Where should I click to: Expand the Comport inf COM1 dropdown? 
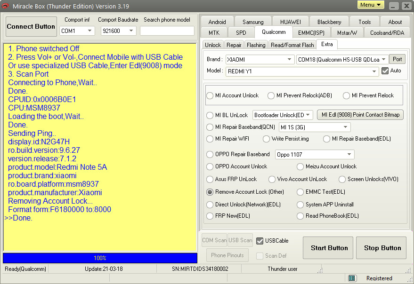point(90,31)
